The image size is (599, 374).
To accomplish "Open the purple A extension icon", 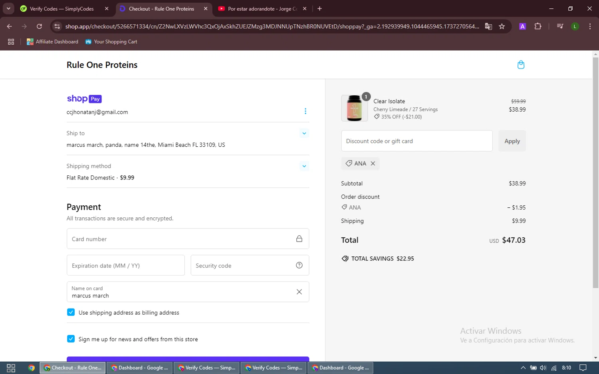I will (522, 26).
